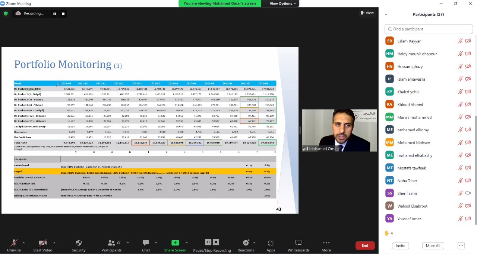Click the More options icon
Image resolution: width=477 pixels, height=254 pixels.
pos(326,243)
